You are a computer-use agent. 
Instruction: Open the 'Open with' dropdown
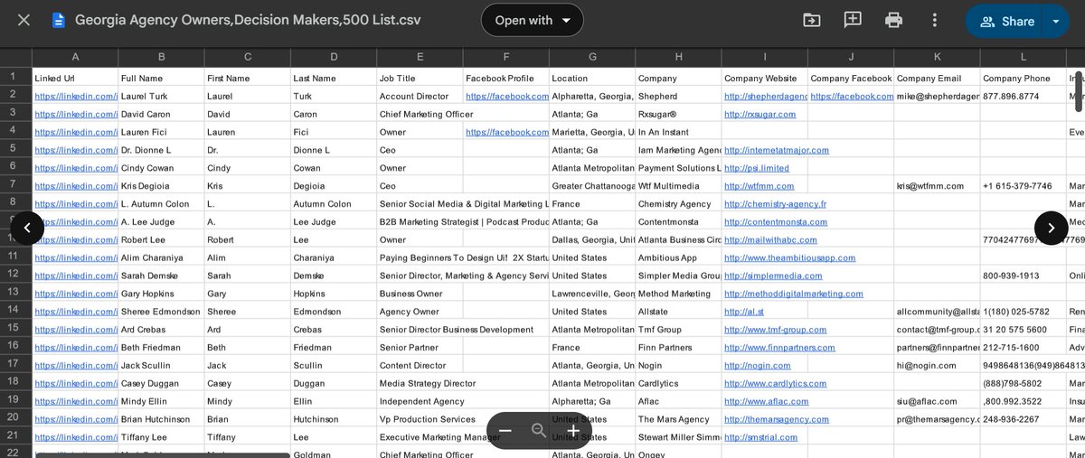(532, 20)
